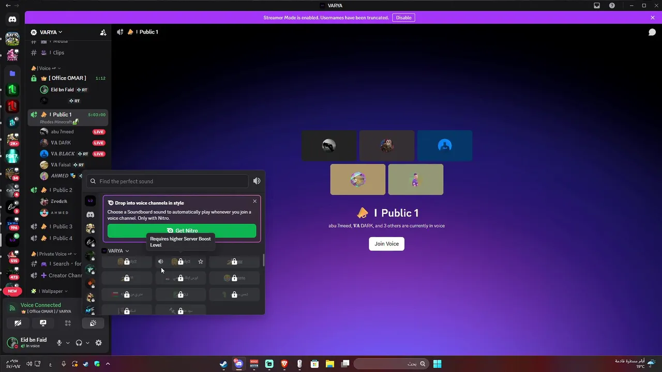Click Windows Start button on taskbar
This screenshot has height=372, width=662.
(x=437, y=364)
